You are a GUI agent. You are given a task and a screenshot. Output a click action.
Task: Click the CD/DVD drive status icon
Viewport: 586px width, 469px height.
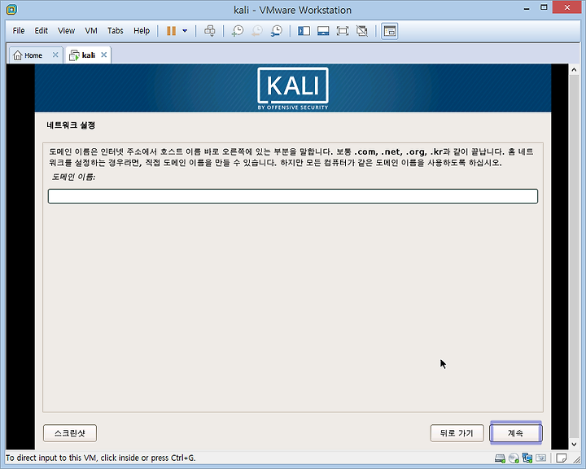tap(514, 458)
